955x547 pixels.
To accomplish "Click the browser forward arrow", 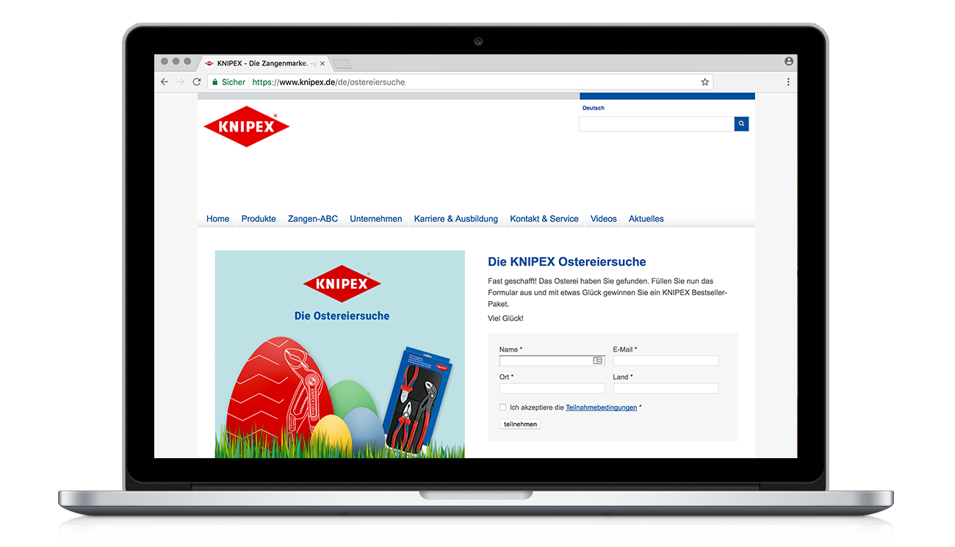I will point(181,82).
